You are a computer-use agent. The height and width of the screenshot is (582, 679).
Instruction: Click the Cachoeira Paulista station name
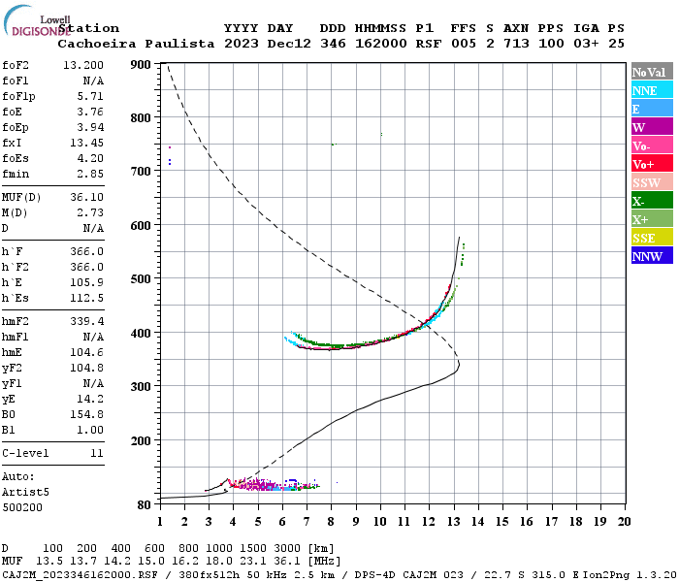click(x=136, y=44)
